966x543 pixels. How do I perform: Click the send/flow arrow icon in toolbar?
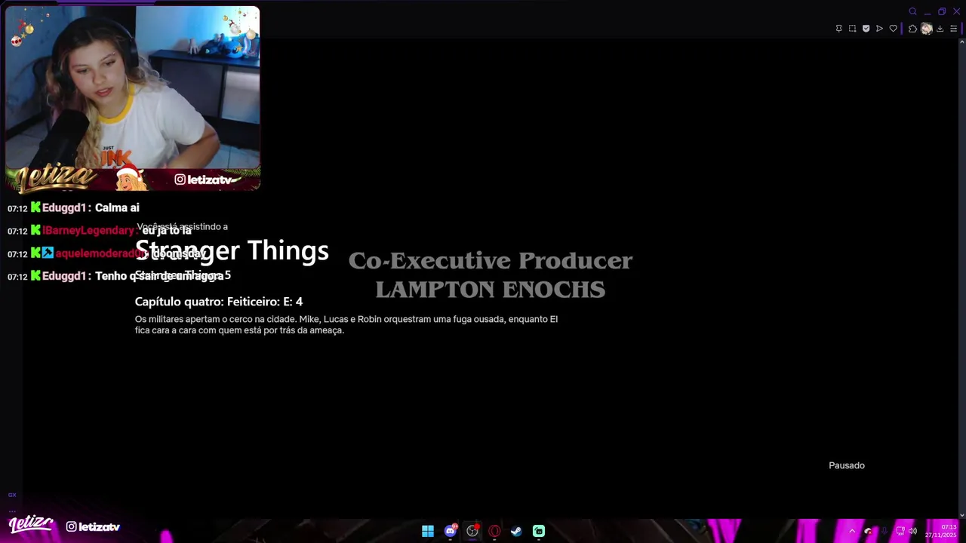[879, 29]
